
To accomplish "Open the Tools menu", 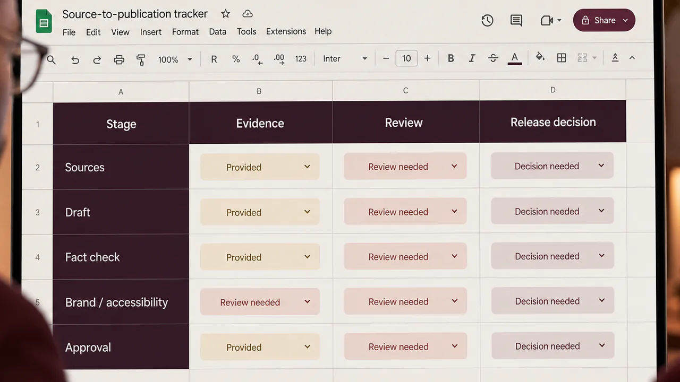I will (246, 31).
